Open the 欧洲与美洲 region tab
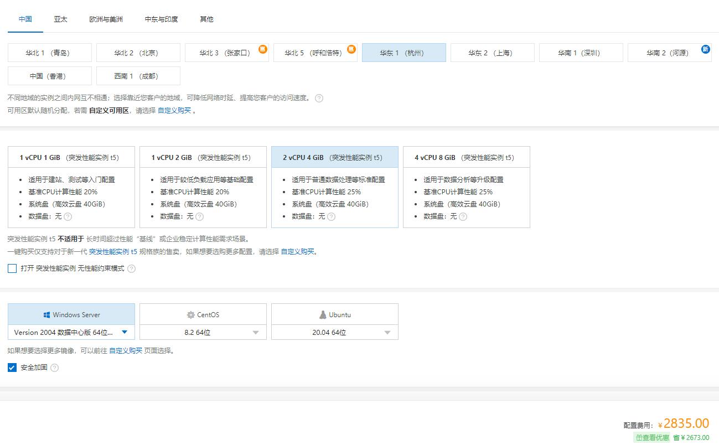The width and height of the screenshot is (719, 445). [x=106, y=19]
